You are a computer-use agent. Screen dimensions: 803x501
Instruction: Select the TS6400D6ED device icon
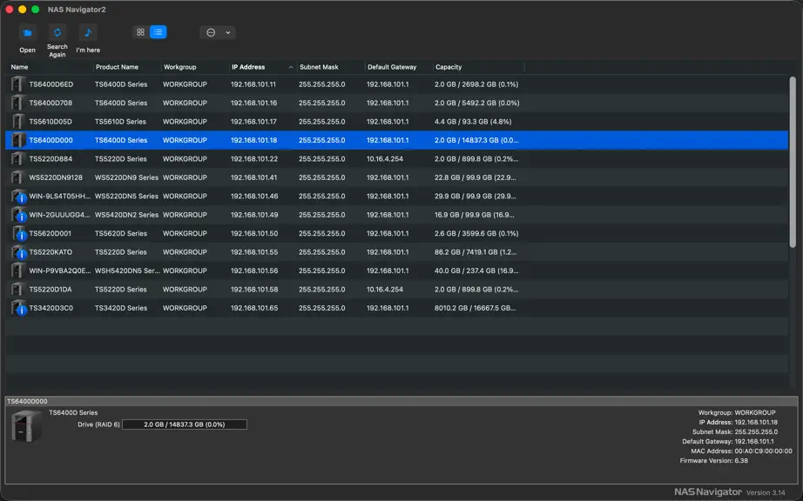click(x=18, y=83)
